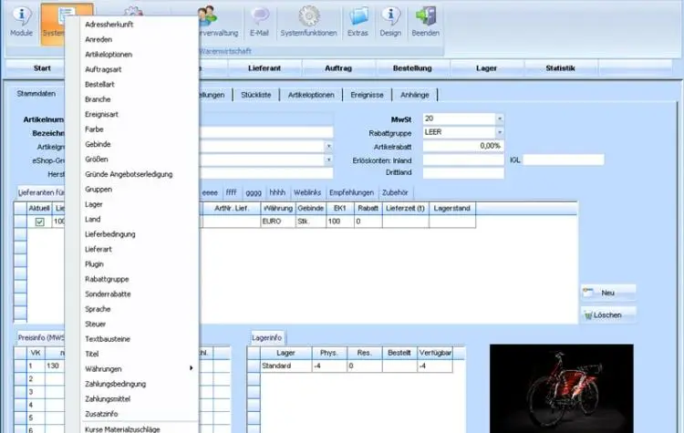The height and width of the screenshot is (433, 684).
Task: Open the Anhänge tab
Action: coord(415,95)
